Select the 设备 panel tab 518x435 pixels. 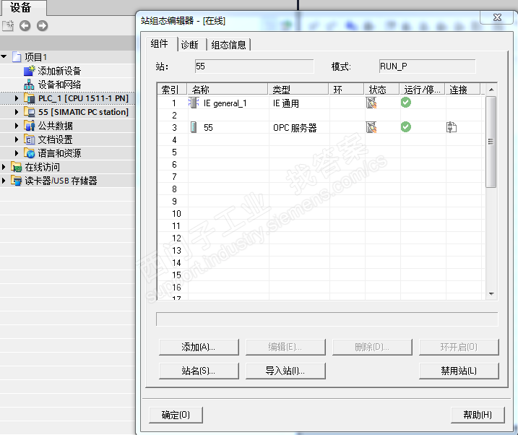click(23, 7)
